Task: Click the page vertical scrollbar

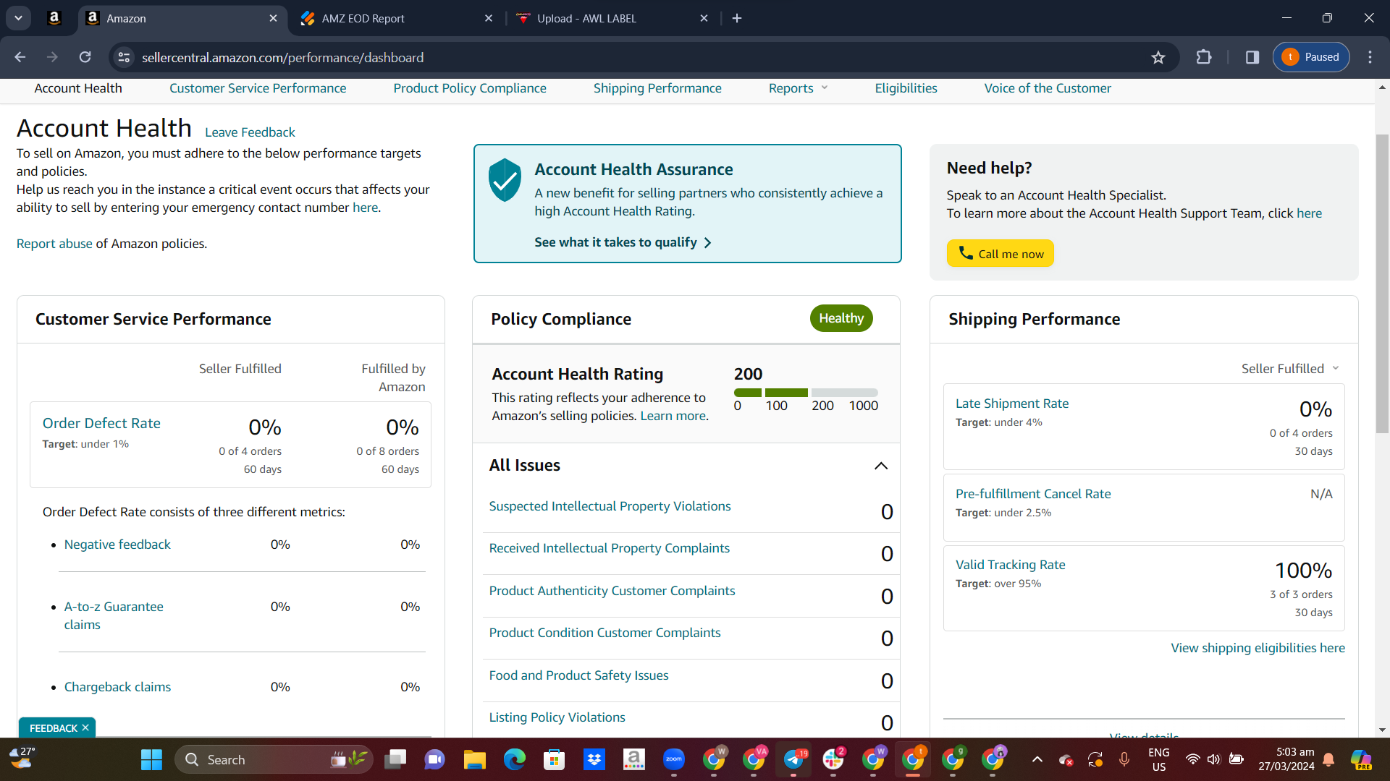Action: pos(1382,283)
